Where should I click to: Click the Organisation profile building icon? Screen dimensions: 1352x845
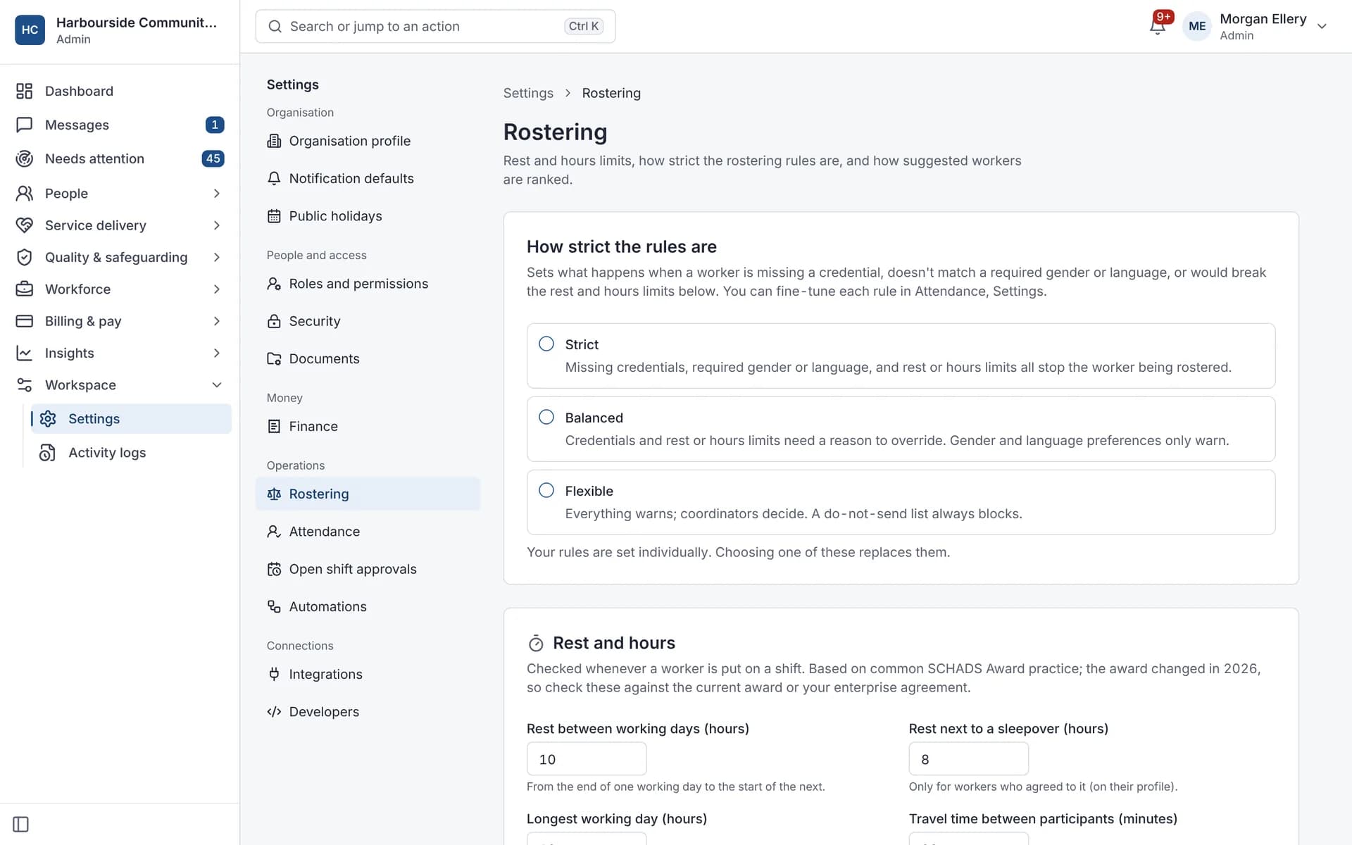(x=274, y=141)
